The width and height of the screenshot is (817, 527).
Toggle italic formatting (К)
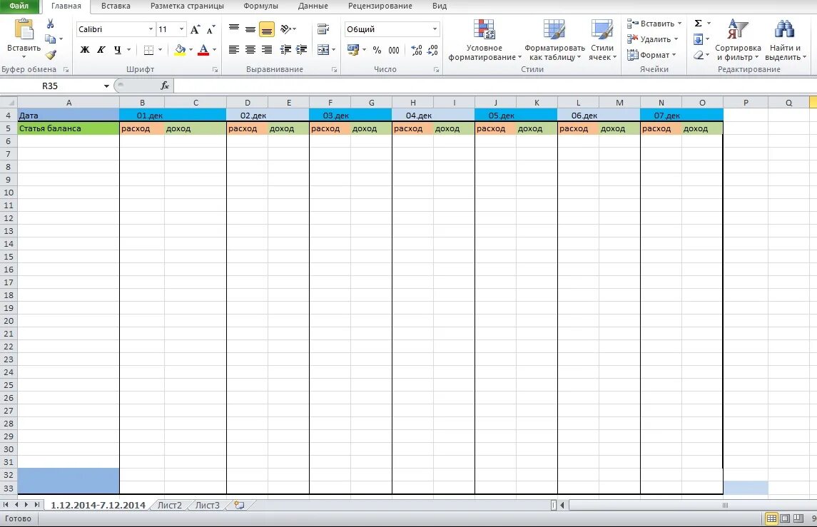101,50
